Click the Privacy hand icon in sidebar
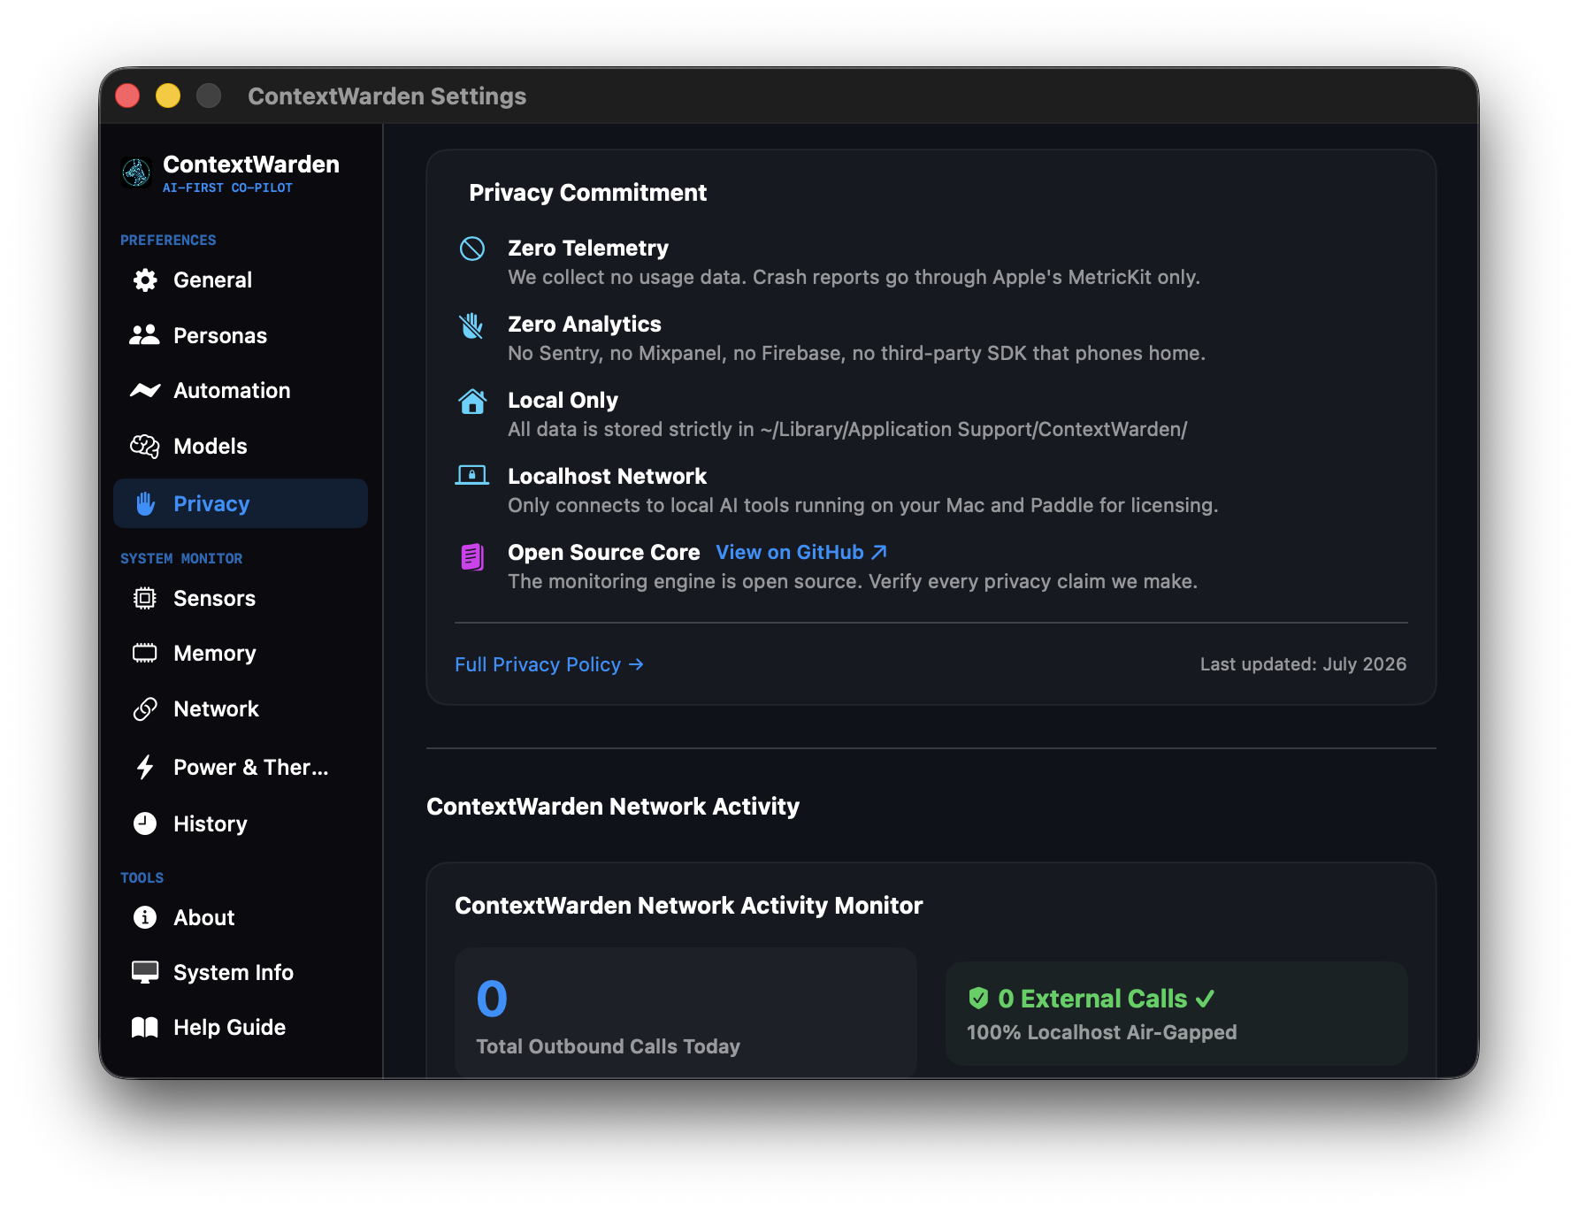This screenshot has height=1210, width=1578. point(146,503)
